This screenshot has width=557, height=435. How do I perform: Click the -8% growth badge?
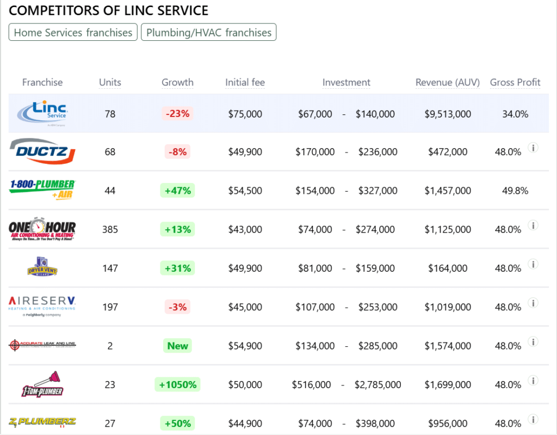[x=178, y=152]
